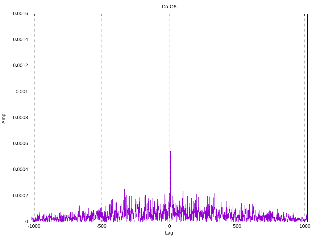This screenshot has height=237, width=316.
Task: Click the central spike at amplitude 0.001
Action: tap(170, 92)
